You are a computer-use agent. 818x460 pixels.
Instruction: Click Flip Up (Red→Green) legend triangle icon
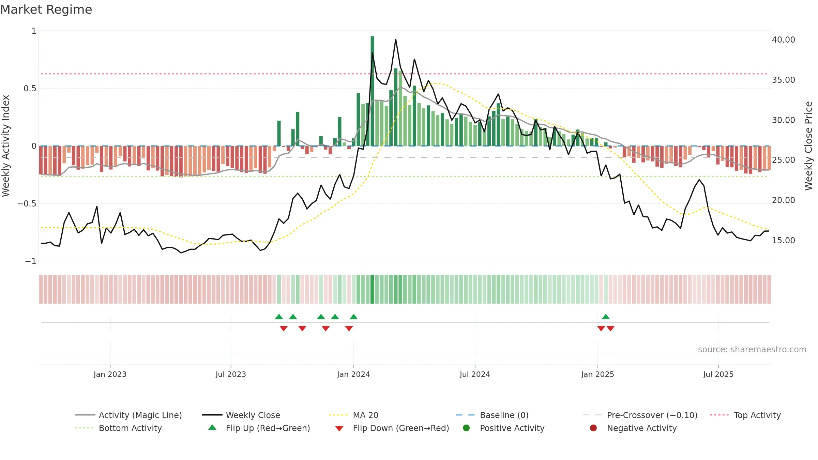pos(212,427)
